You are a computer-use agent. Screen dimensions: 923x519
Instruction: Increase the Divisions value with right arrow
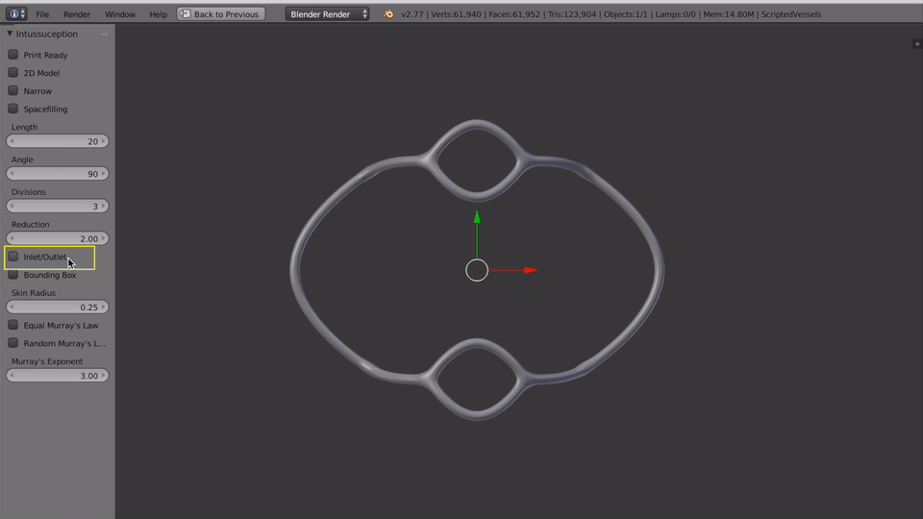click(x=103, y=206)
